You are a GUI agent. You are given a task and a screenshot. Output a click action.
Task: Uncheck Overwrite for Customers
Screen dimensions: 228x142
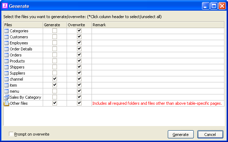(x=79, y=37)
